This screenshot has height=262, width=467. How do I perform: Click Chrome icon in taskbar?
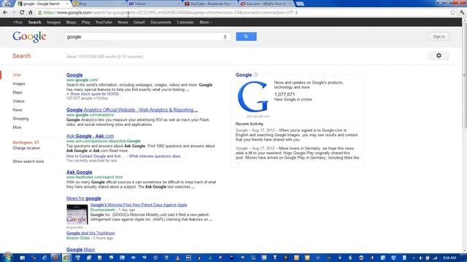click(66, 258)
